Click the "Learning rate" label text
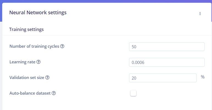 (x=22, y=62)
